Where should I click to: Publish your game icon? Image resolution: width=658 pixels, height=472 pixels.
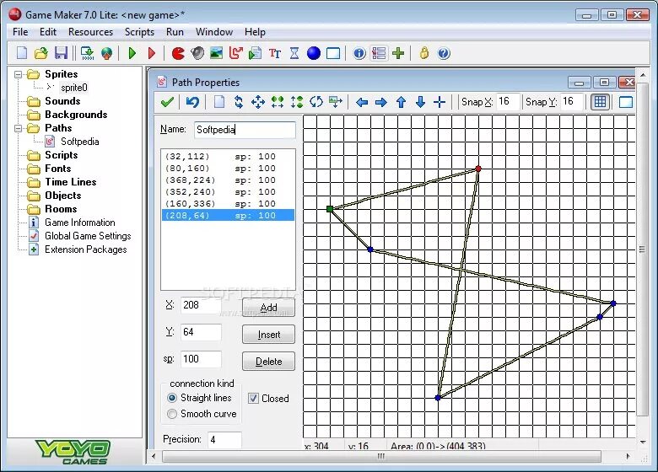click(x=107, y=53)
